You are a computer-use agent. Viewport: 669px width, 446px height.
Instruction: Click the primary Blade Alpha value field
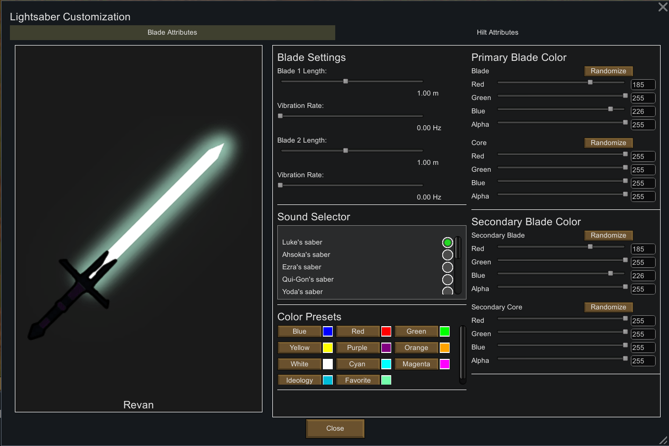coord(643,125)
